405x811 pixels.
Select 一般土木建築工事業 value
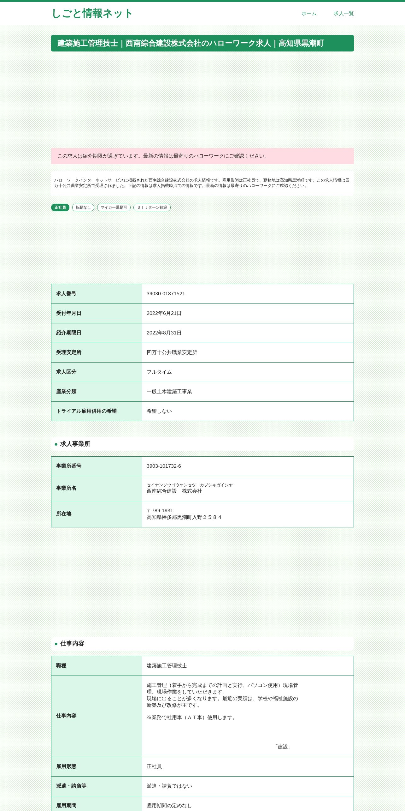click(x=169, y=392)
